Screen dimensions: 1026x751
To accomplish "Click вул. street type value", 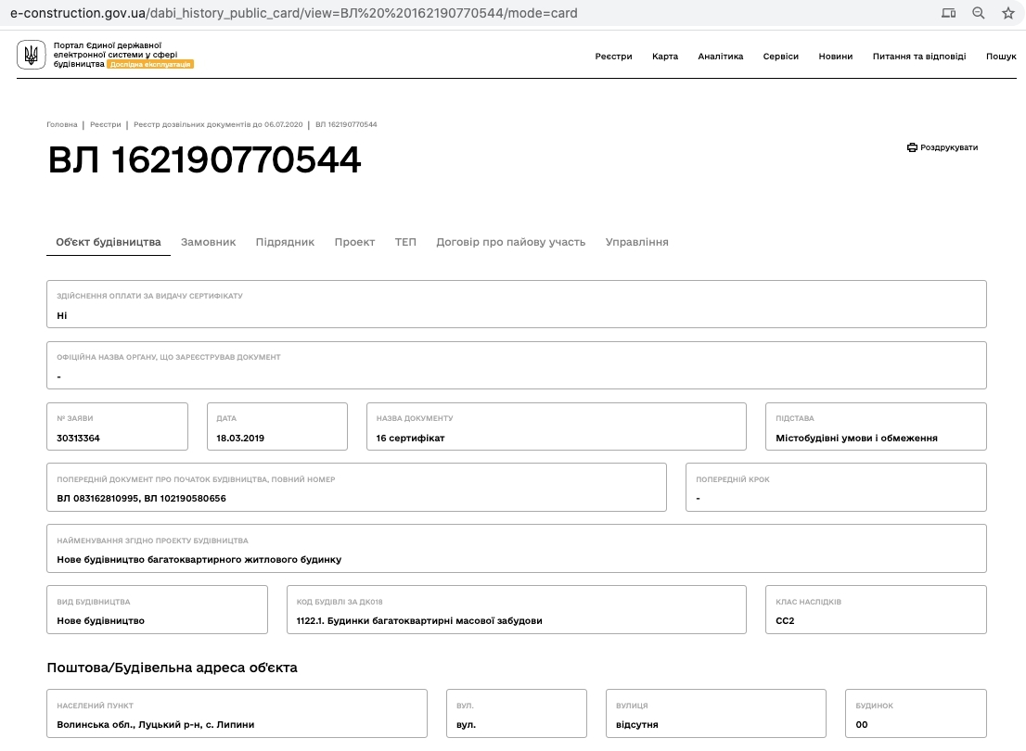I will coord(466,725).
